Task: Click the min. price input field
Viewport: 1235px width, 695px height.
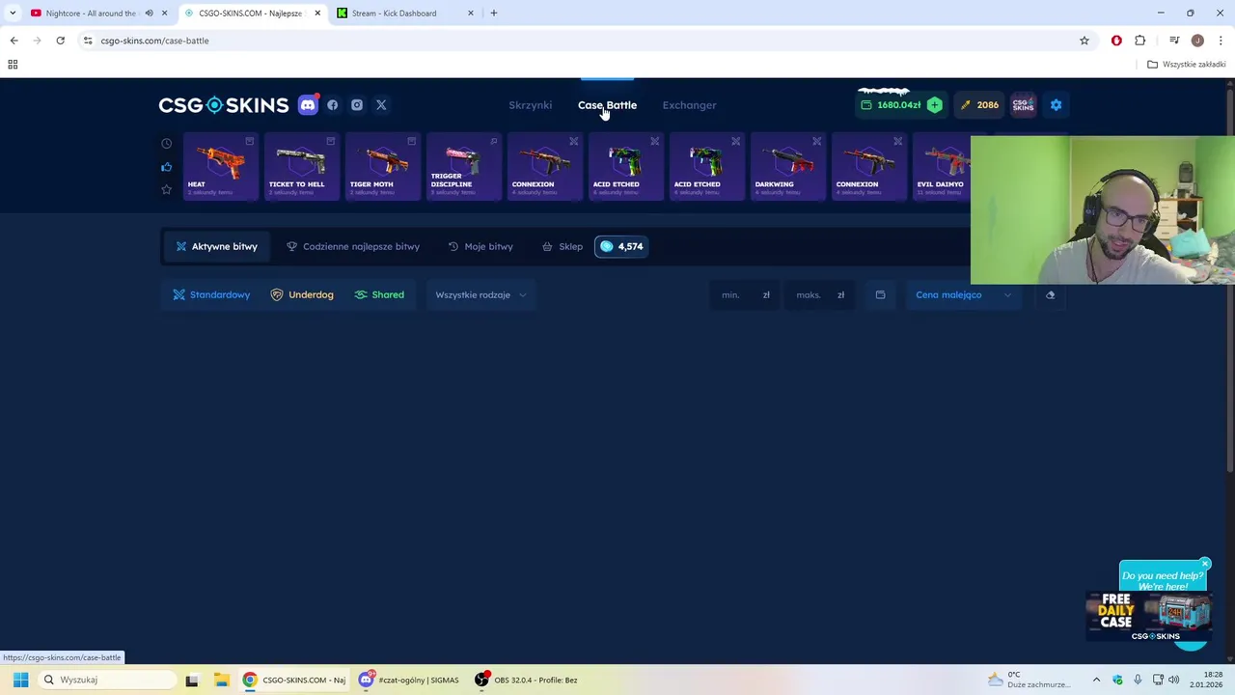Action: pyautogui.click(x=745, y=295)
